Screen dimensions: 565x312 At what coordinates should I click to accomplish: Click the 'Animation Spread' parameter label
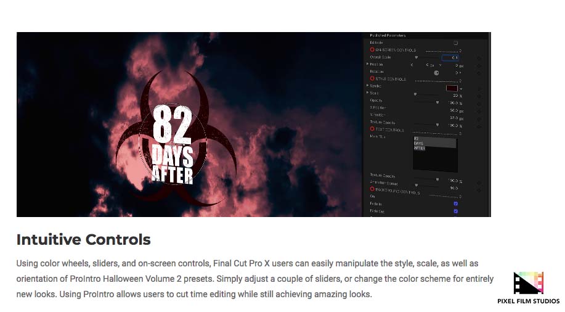384,183
